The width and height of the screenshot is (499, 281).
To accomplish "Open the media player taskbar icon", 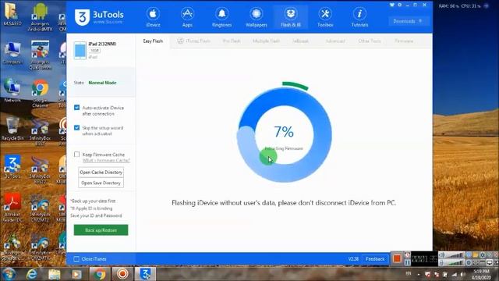I will pyautogui.click(x=76, y=274).
